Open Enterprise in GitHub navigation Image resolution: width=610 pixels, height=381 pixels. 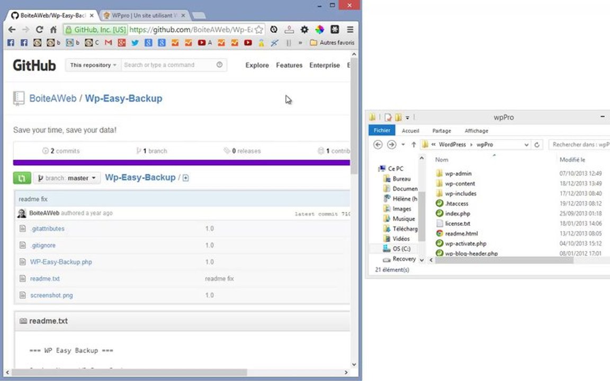pyautogui.click(x=325, y=65)
